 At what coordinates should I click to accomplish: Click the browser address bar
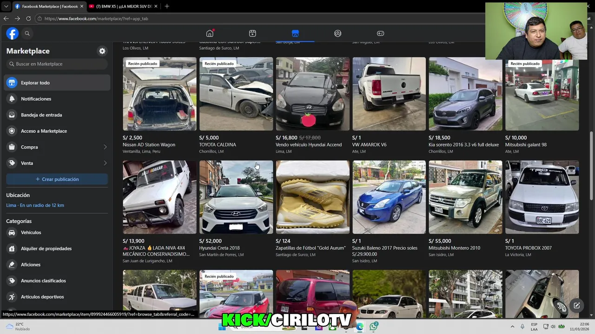coord(260,19)
